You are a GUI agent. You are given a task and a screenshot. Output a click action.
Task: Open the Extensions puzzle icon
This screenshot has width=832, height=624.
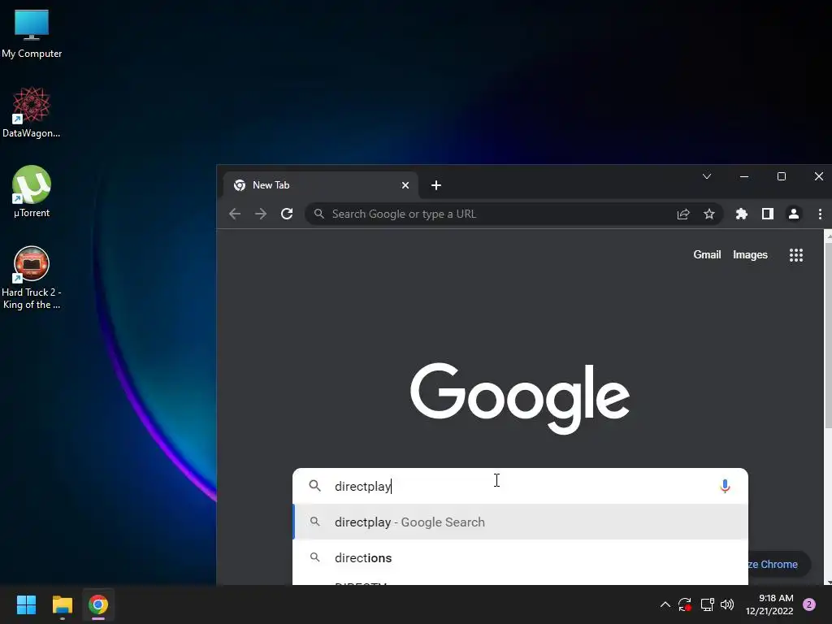coord(741,214)
